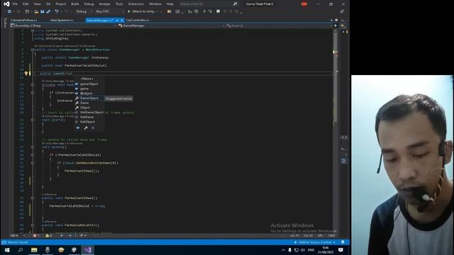
Task: Open the Analyze menu
Action: pyautogui.click(x=104, y=4)
